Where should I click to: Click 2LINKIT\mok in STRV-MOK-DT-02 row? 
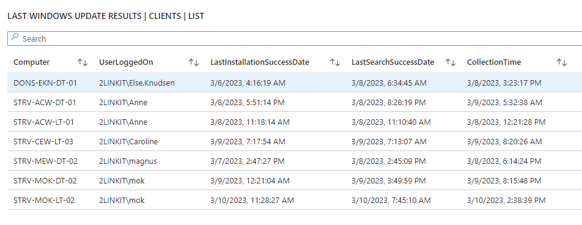[122, 181]
